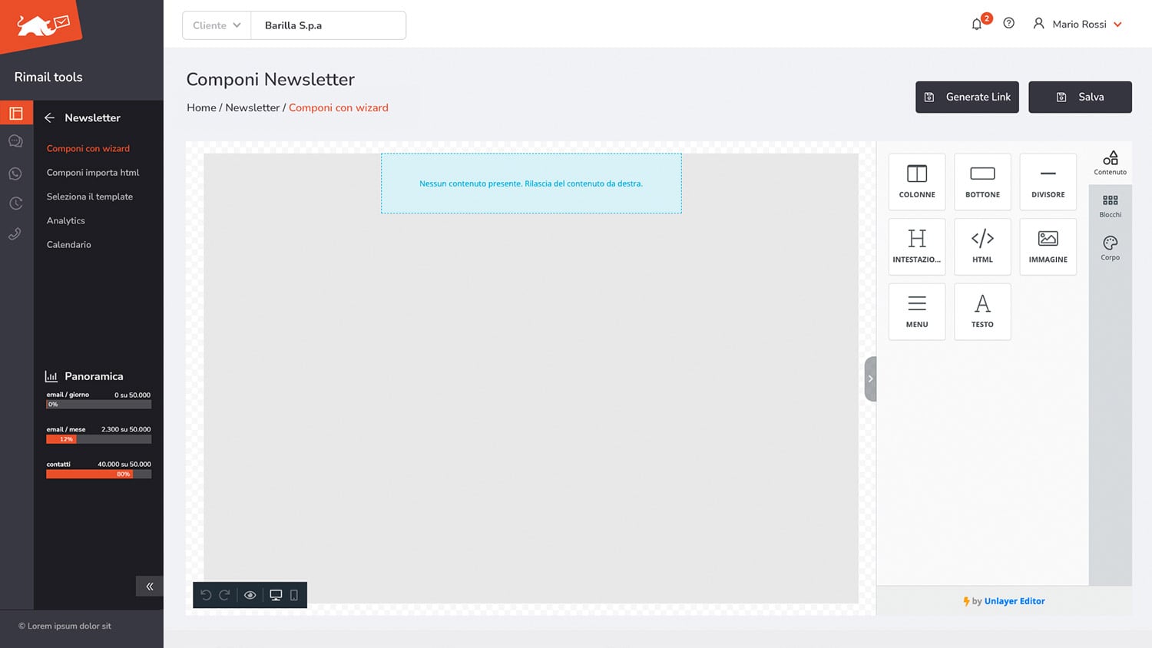The height and width of the screenshot is (648, 1152).
Task: Select the Colonne content block
Action: [917, 182]
